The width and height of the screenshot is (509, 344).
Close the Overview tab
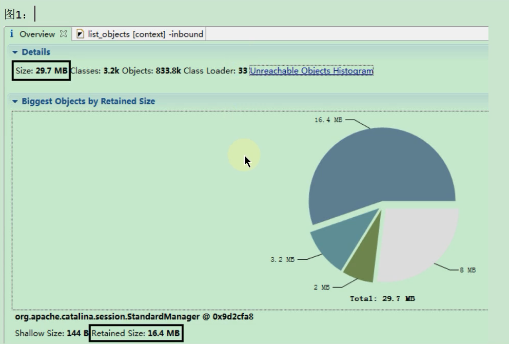click(x=64, y=34)
